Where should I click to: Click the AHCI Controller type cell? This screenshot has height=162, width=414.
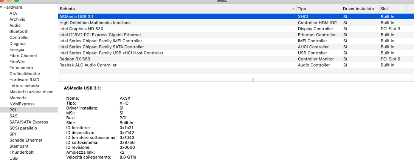click(x=313, y=47)
